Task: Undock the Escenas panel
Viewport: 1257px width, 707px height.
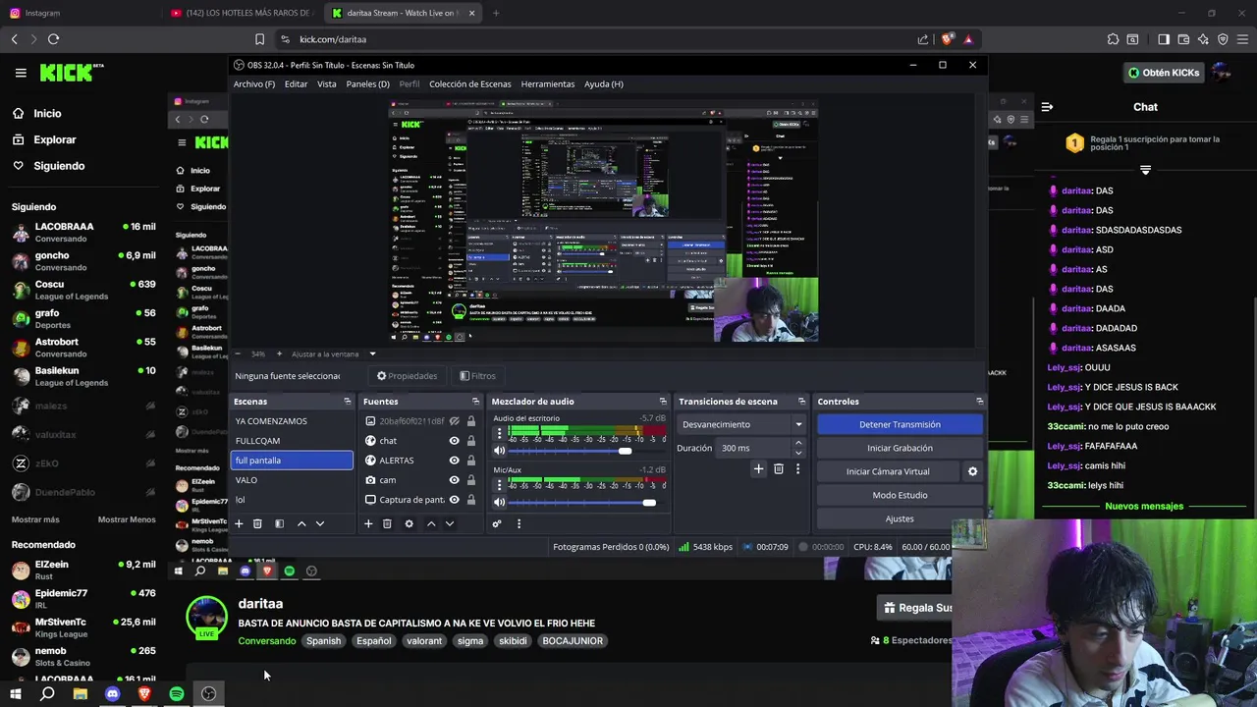Action: coord(347,402)
